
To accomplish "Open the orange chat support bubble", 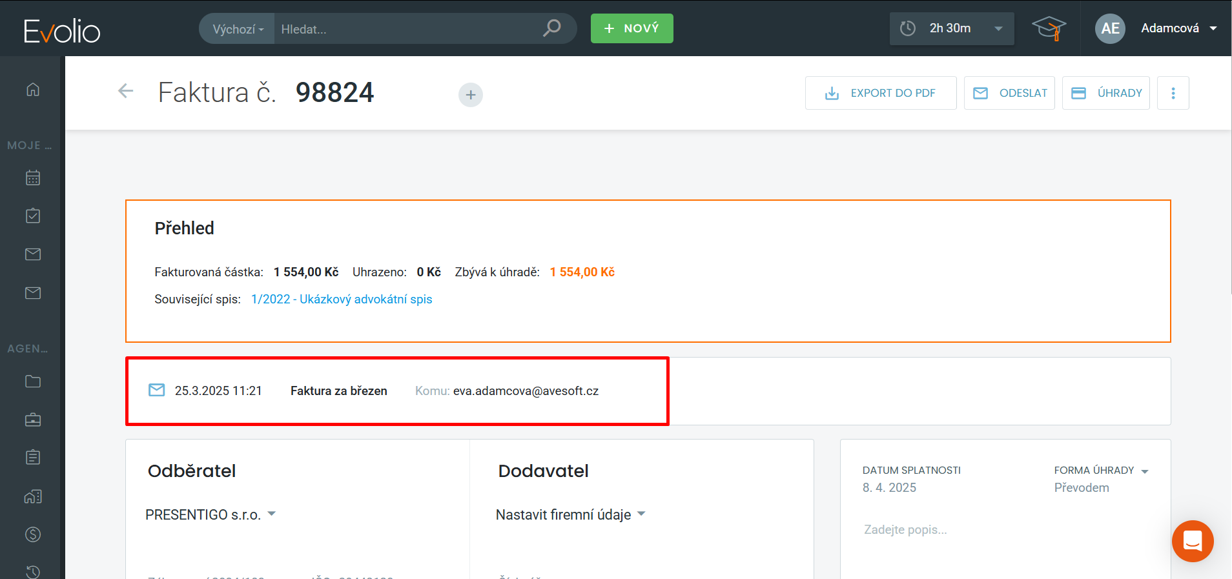I will pyautogui.click(x=1192, y=541).
